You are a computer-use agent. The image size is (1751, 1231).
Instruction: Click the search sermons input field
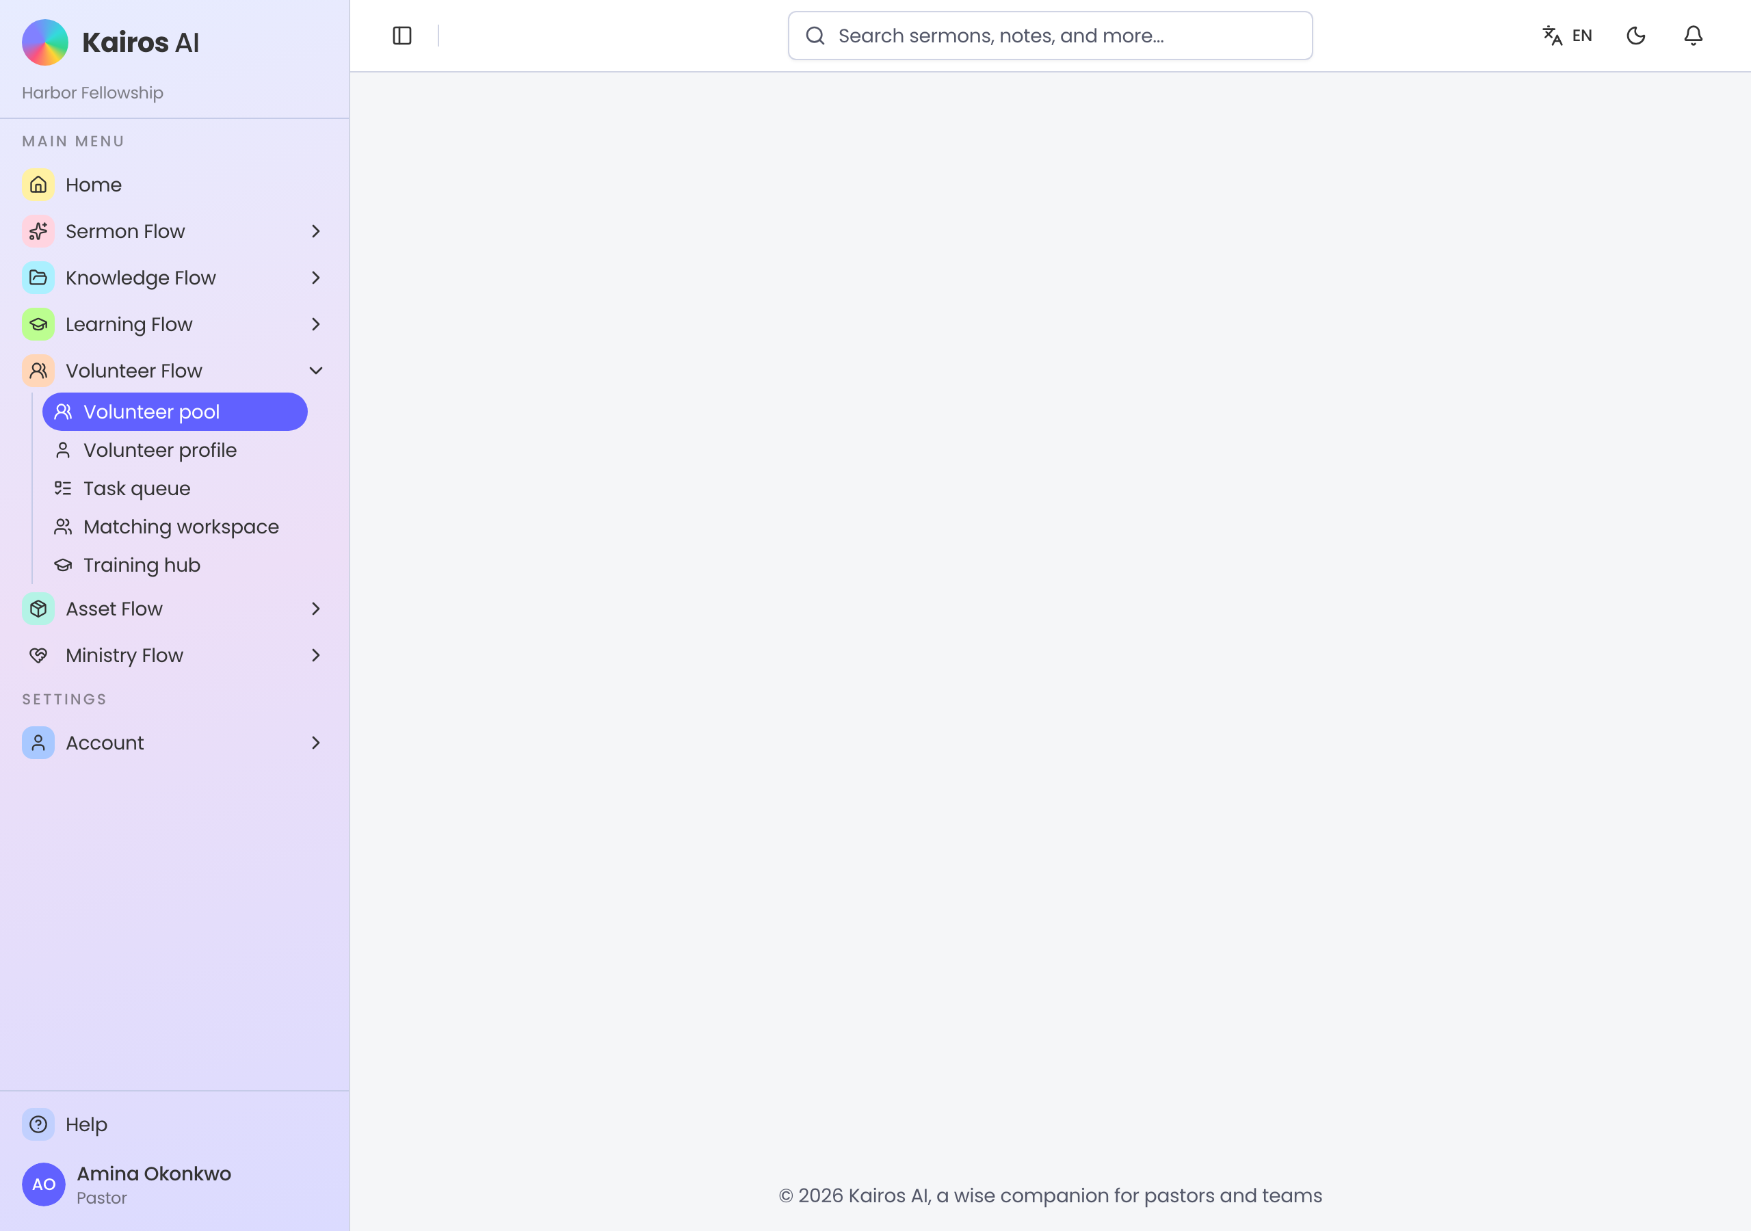(x=1050, y=36)
